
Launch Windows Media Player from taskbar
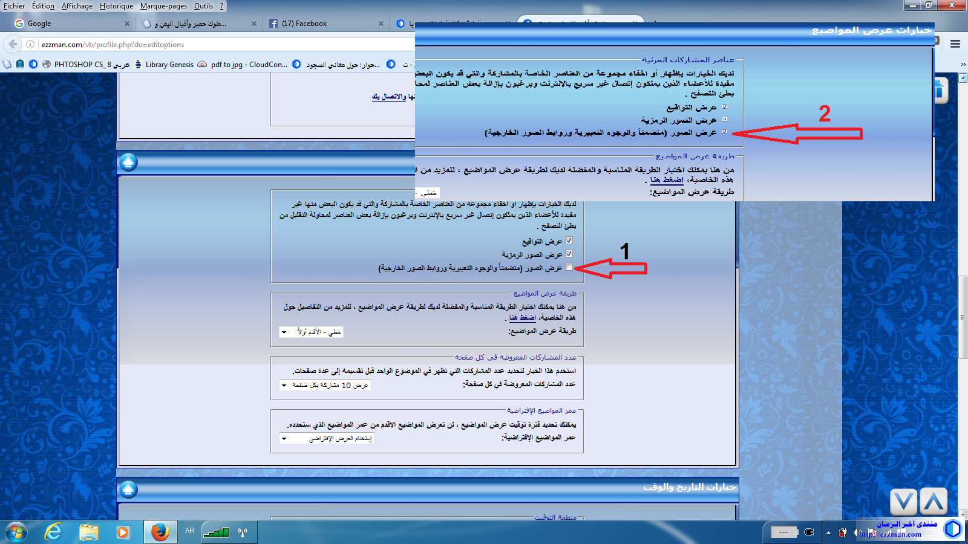(123, 532)
